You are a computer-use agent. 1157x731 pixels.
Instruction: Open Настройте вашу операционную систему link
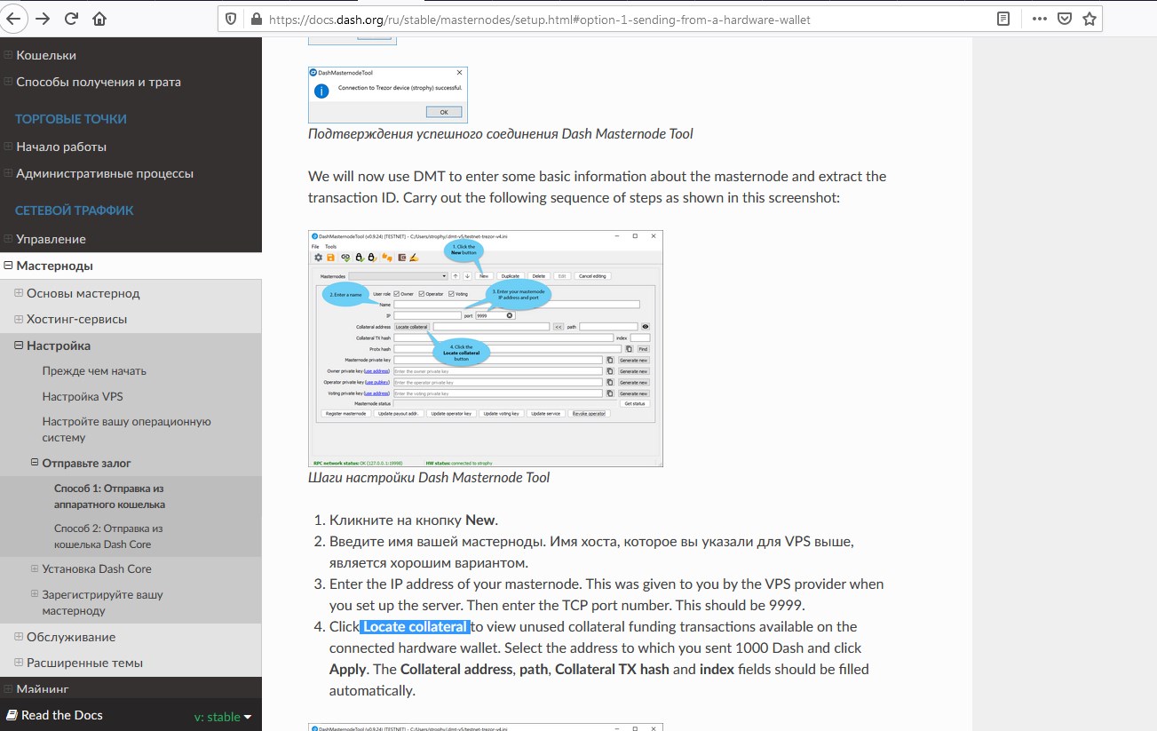tap(126, 430)
